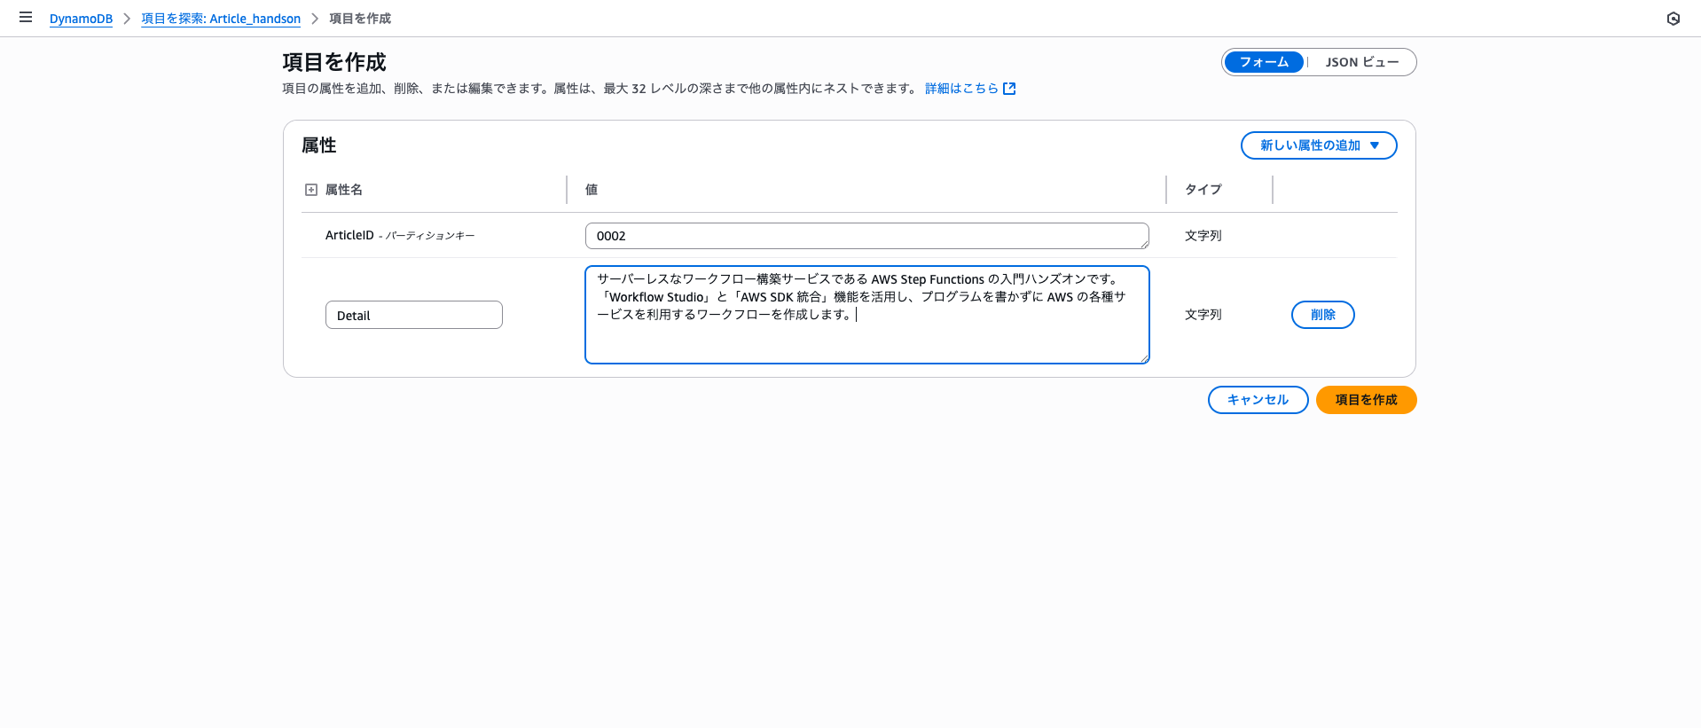The image size is (1701, 728).
Task: Go to the DynamoDB breadcrumb link
Action: 81,19
